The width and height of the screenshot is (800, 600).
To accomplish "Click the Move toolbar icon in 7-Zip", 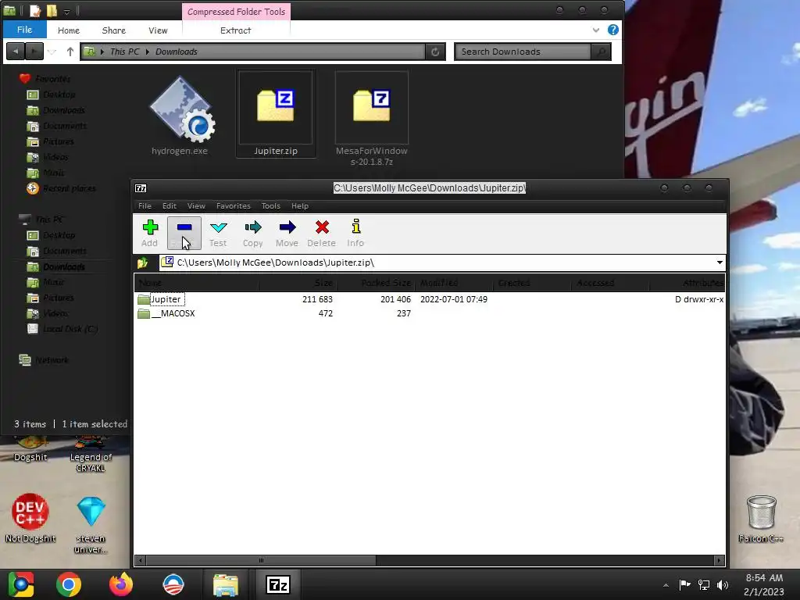I will [x=287, y=233].
